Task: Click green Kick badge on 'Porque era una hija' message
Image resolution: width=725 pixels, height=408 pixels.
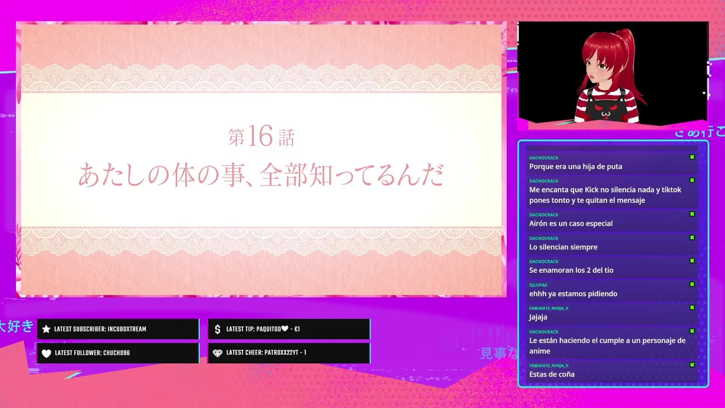Action: (692, 157)
